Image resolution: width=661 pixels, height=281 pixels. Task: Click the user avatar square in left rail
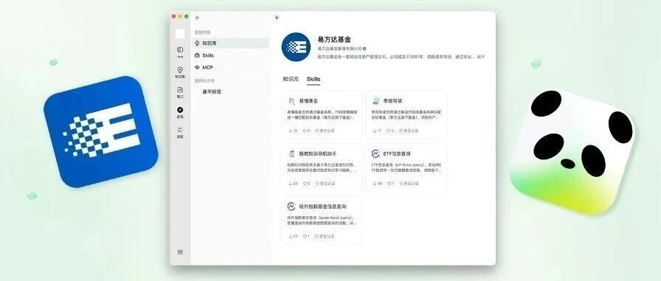pos(180,34)
